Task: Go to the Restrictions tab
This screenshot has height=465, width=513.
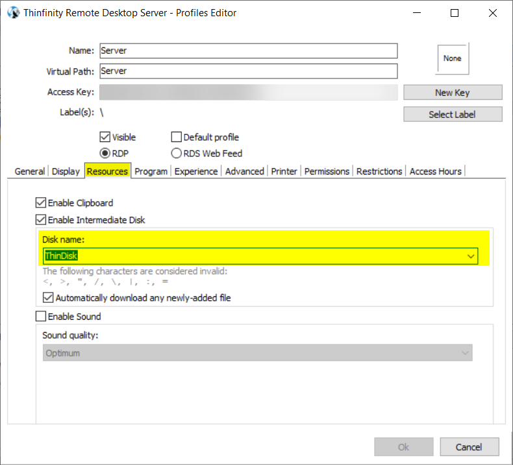Action: 379,171
